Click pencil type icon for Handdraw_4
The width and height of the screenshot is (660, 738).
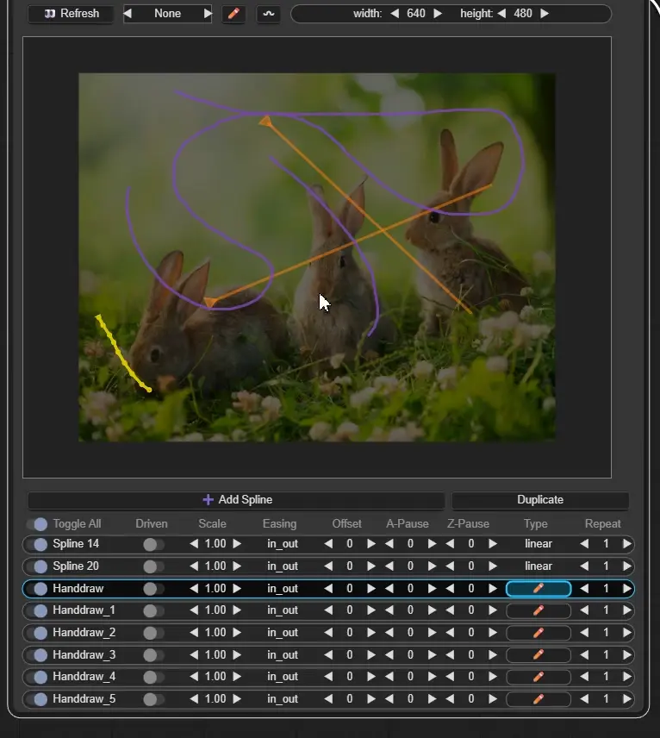539,677
